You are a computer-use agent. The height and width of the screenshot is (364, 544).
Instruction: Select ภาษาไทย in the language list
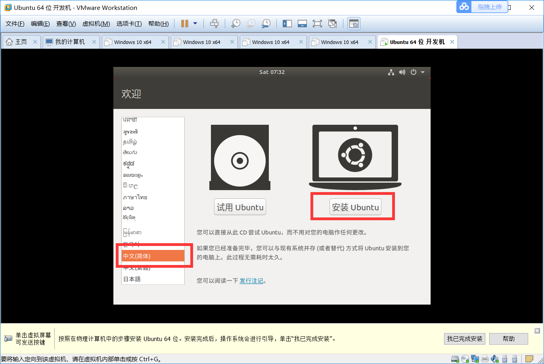153,197
